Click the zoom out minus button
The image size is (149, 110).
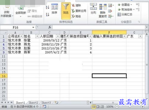click(x=117, y=107)
